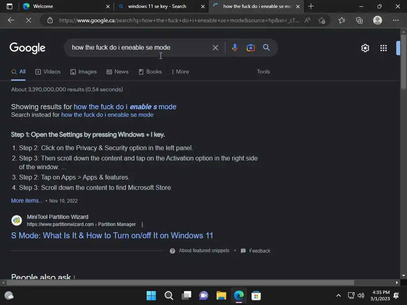Click into the Google search field
407x305 pixels.
(140, 48)
